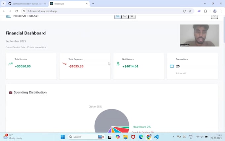Open Visual Studio Code from taskbar
The width and height of the screenshot is (225, 141).
click(157, 137)
